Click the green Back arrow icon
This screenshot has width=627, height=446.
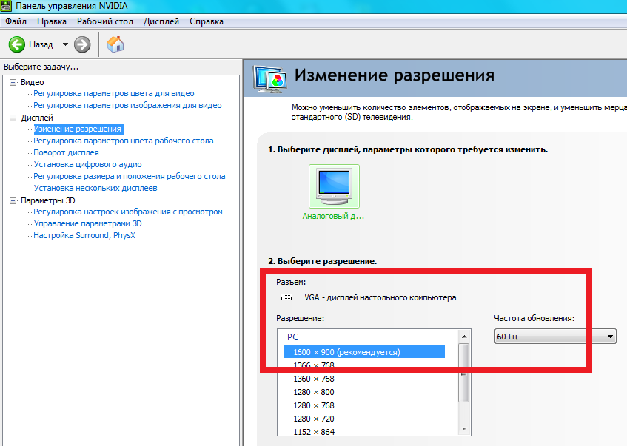(17, 44)
